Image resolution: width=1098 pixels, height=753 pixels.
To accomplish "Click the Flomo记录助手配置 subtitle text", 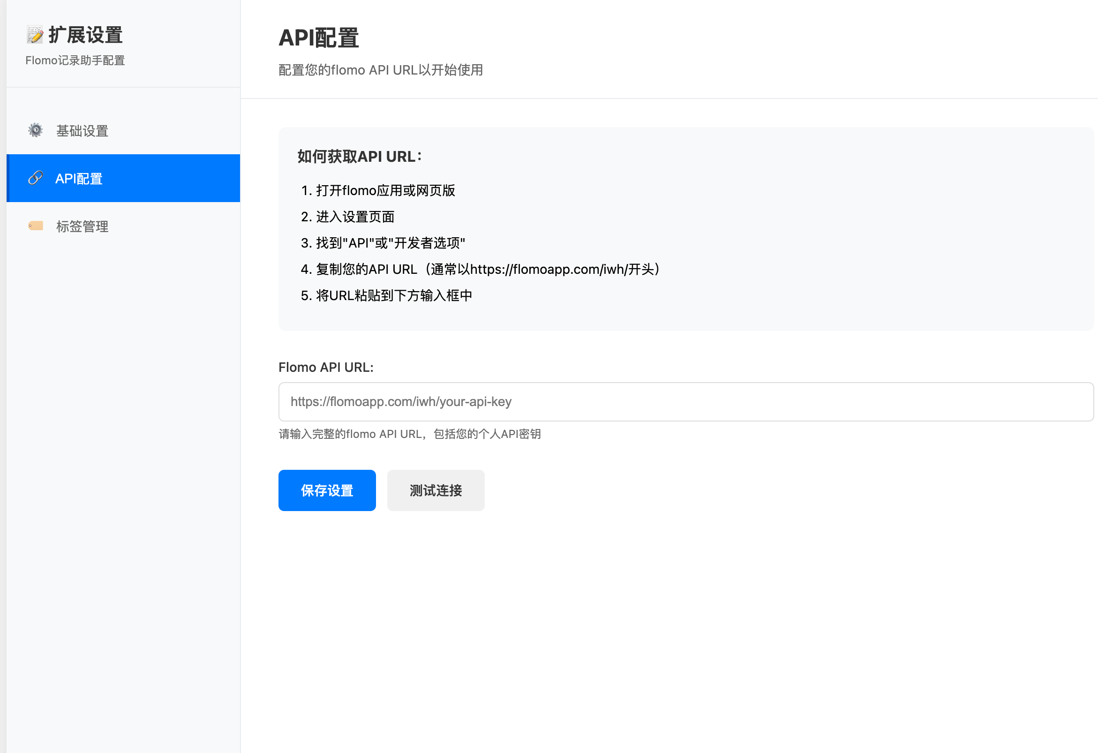I will (x=75, y=60).
